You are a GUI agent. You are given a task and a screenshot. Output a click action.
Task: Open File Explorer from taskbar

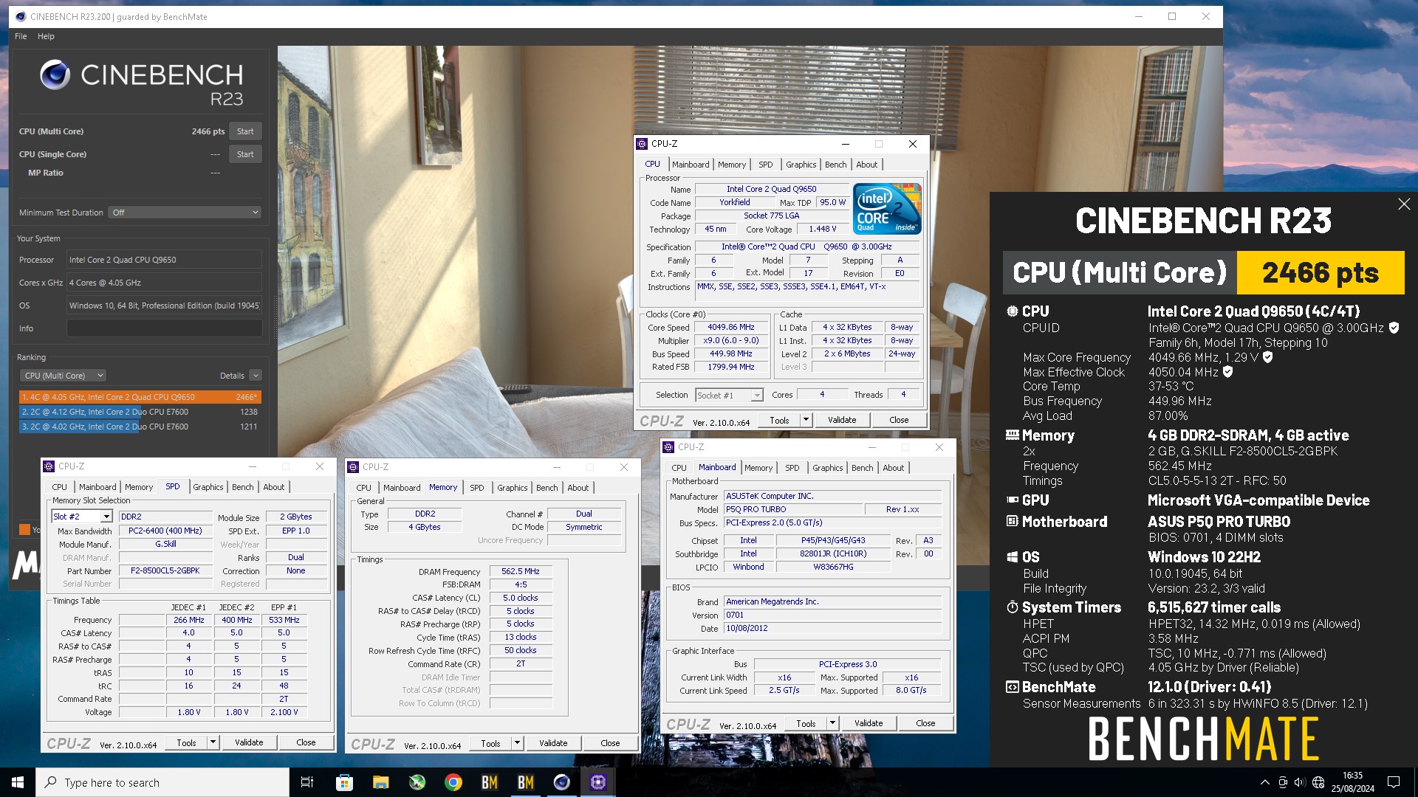coord(380,782)
